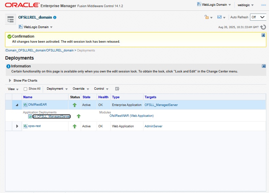Image resolution: width=269 pixels, height=193 pixels.
Task: Sort by the Type column header
Action: [x=116, y=97]
